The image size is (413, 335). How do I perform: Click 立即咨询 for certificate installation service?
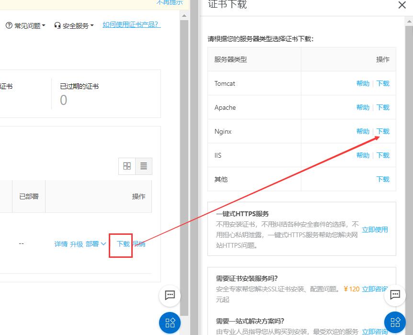pyautogui.click(x=375, y=289)
